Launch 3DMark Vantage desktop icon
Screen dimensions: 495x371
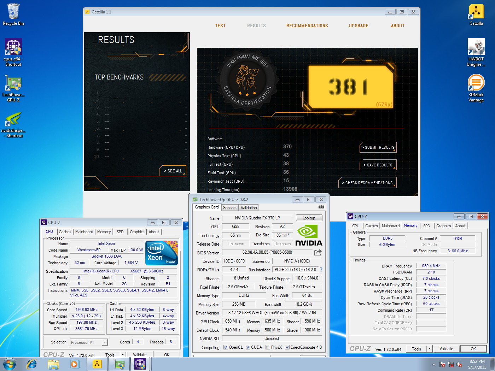(x=476, y=88)
